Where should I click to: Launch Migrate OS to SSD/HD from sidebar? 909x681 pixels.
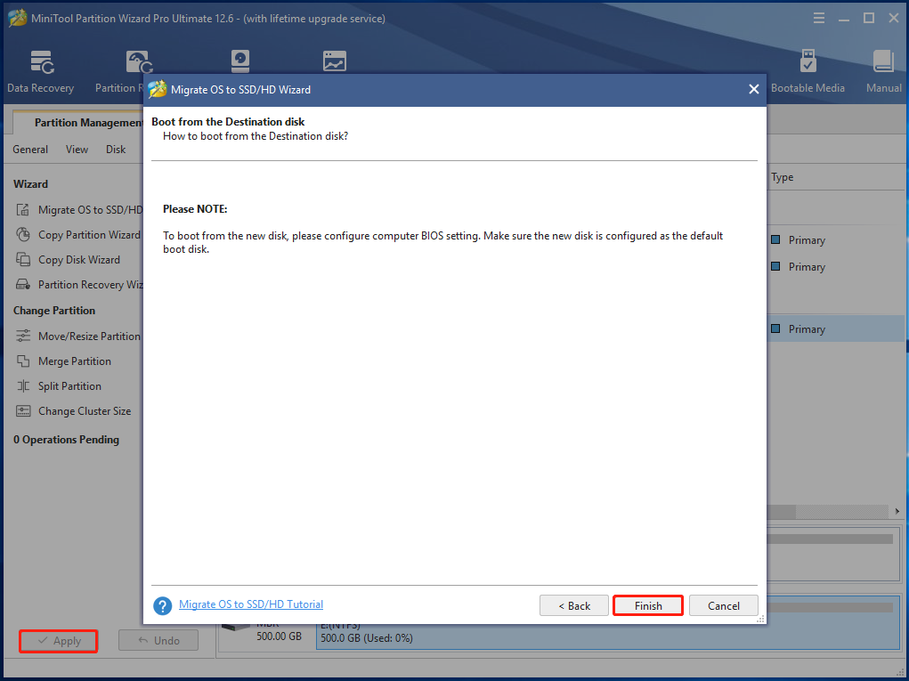click(x=79, y=210)
